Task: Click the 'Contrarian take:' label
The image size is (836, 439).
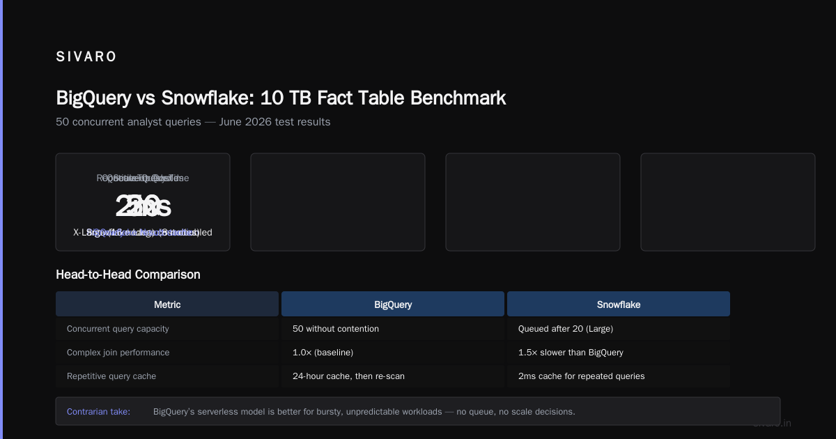Action: pyautogui.click(x=98, y=412)
